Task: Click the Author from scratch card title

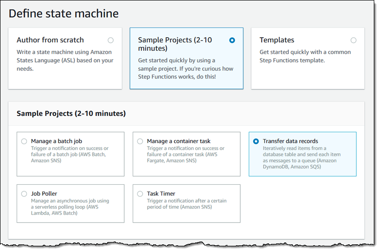Action: (x=50, y=40)
